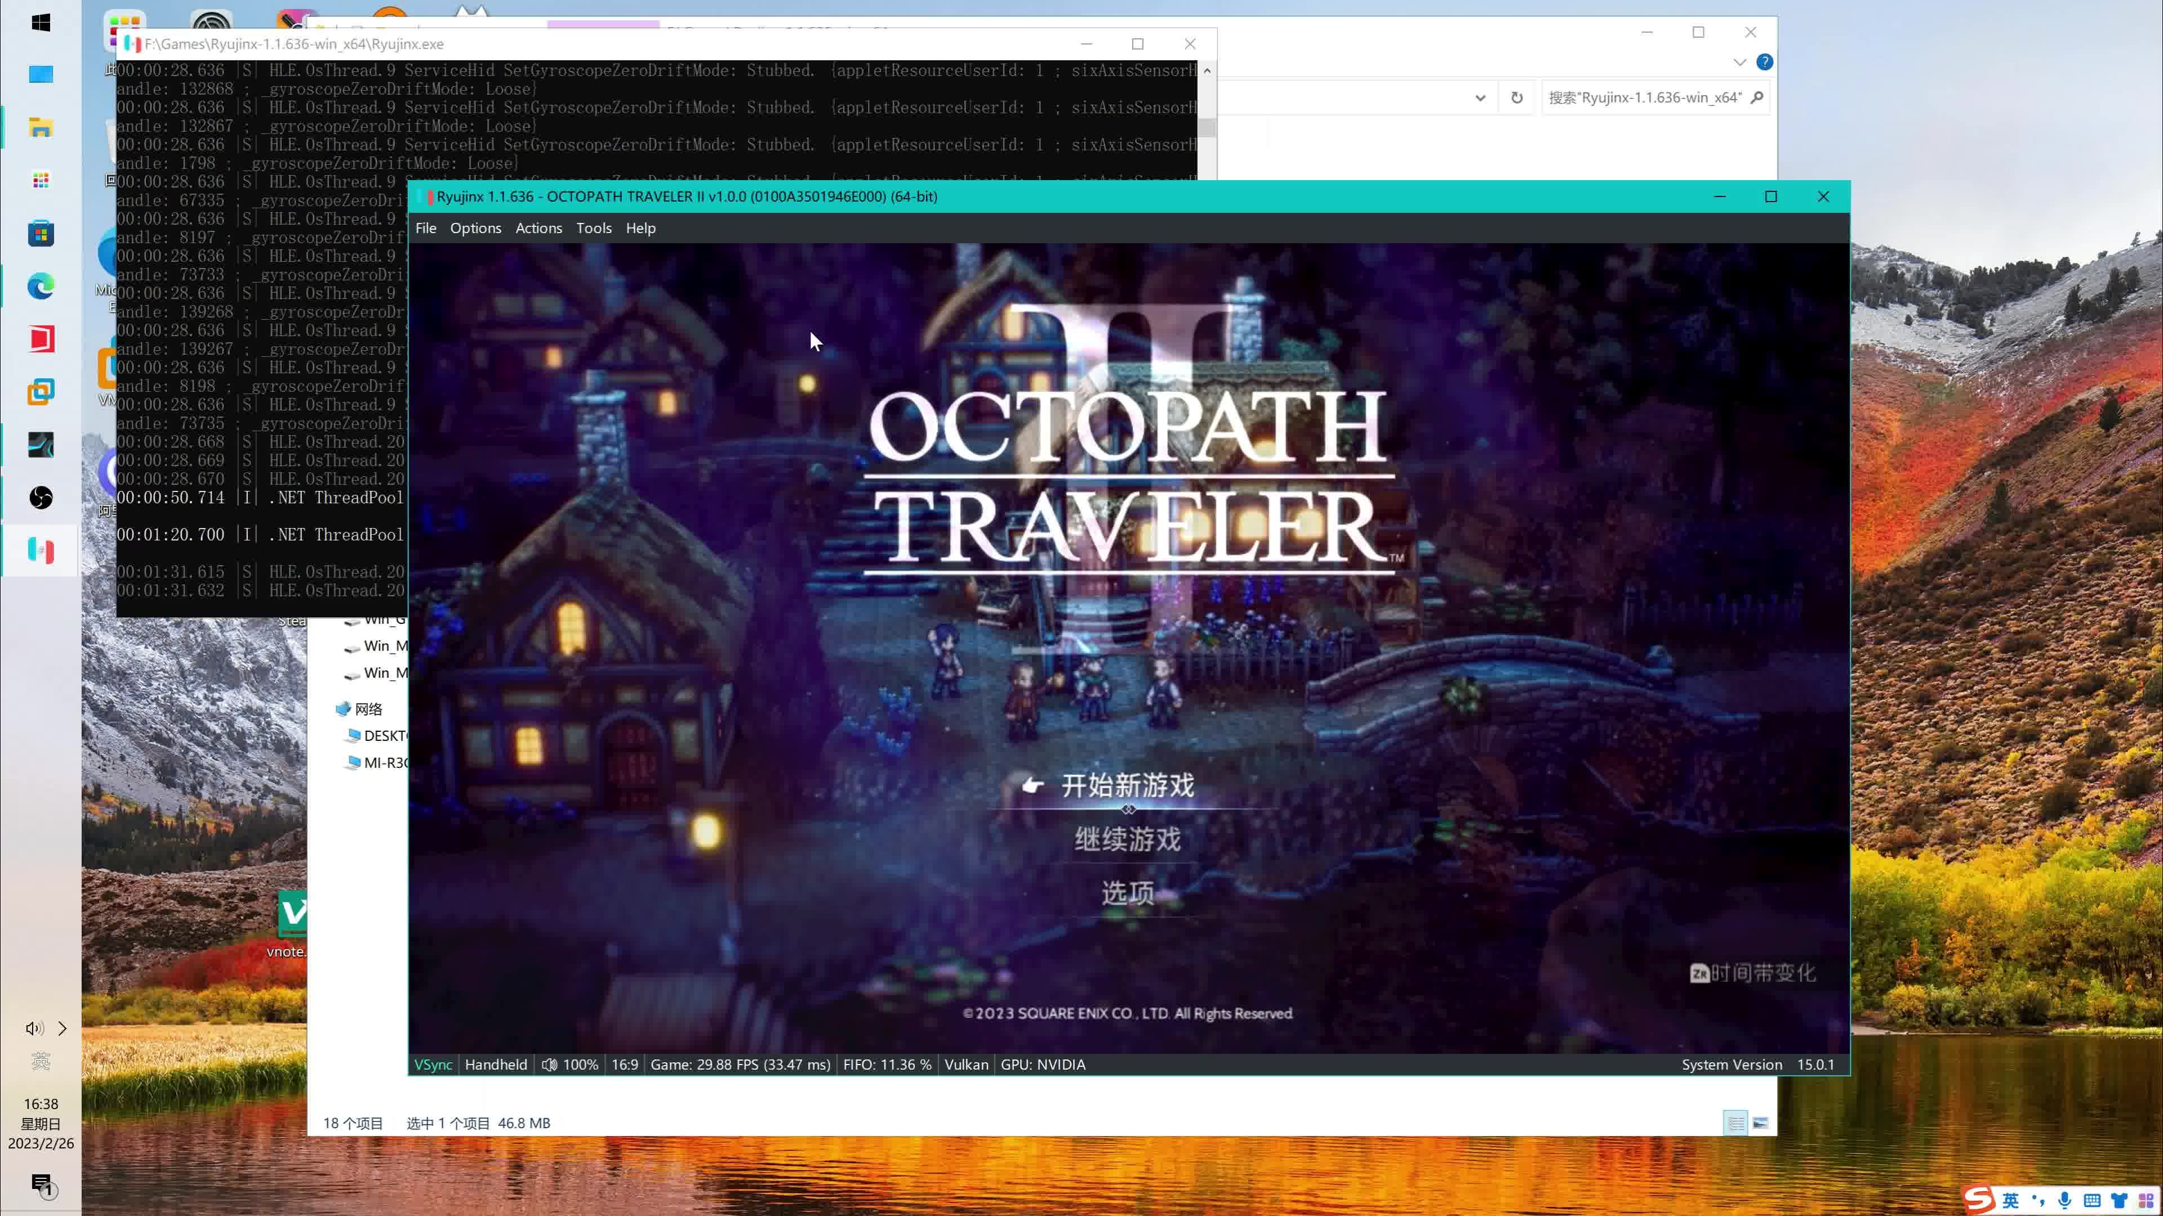The width and height of the screenshot is (2163, 1216).
Task: Open the colorful grid app on taskbar
Action: click(x=41, y=180)
